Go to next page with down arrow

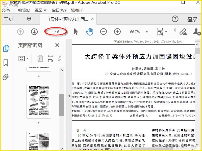pos(34,32)
